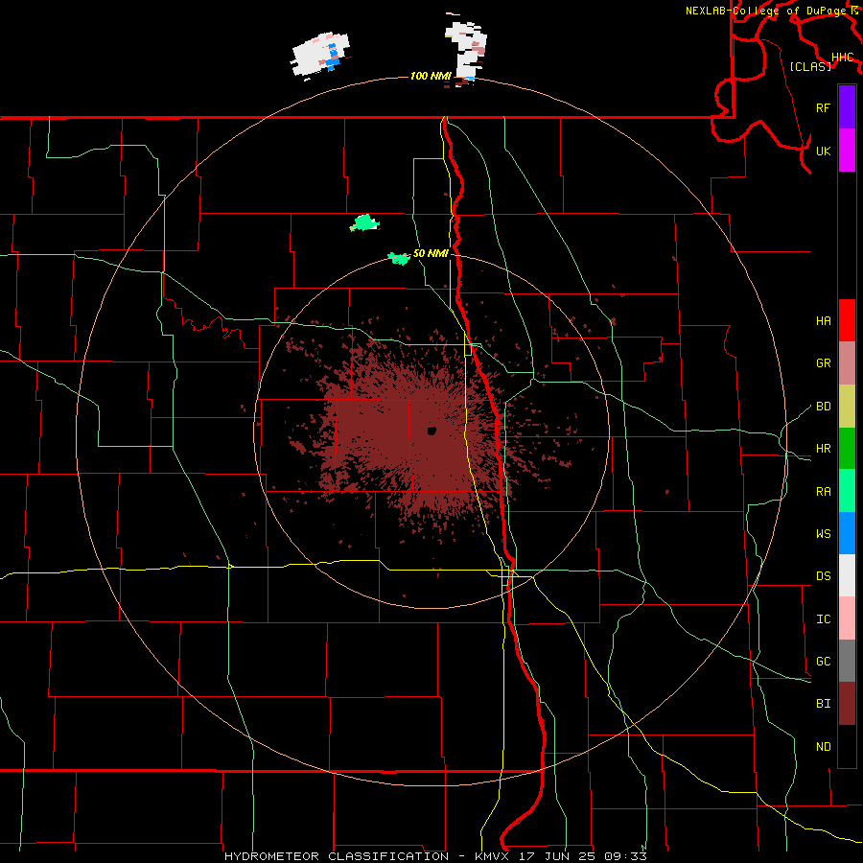
Task: Click the dark maroon BI legend swatch
Action: [x=847, y=704]
